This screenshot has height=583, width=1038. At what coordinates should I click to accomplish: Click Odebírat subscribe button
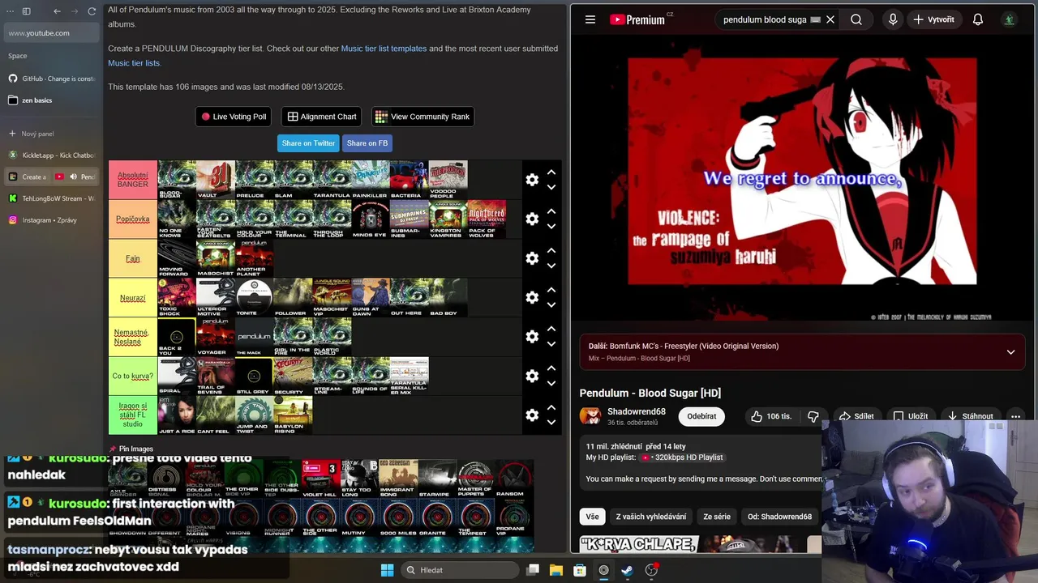tap(701, 416)
